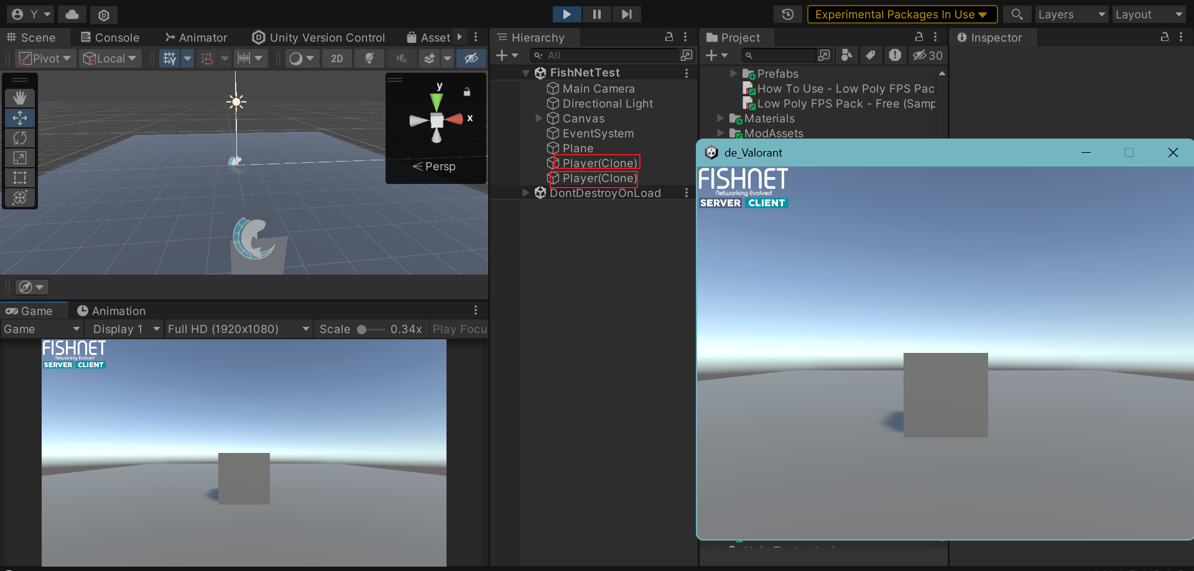Expand the Canvas object in Hierarchy
Screen dimensions: 1194x571
point(539,119)
